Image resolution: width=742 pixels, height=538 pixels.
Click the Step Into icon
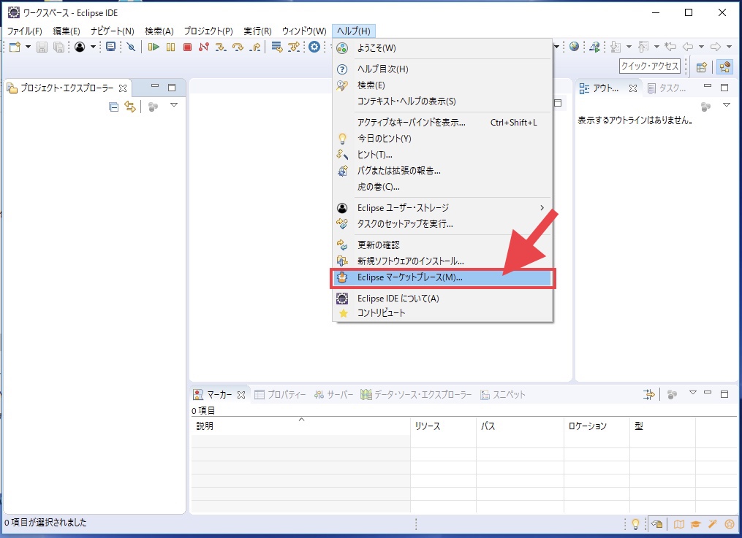(221, 47)
